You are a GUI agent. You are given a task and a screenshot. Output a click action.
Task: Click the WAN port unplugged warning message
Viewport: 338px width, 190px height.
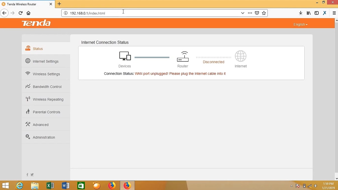click(180, 74)
